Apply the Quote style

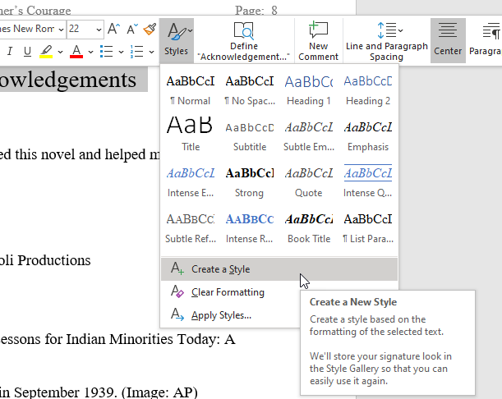[309, 182]
